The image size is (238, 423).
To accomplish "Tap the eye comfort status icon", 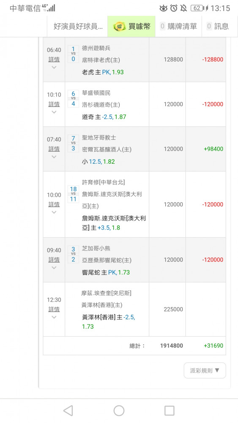I will pos(163,8).
